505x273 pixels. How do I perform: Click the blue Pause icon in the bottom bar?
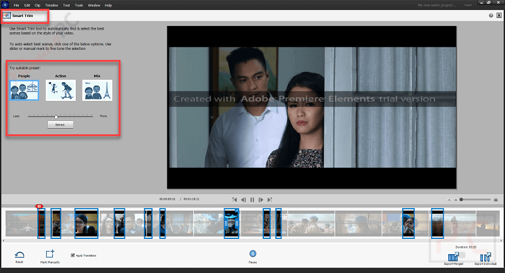click(253, 253)
